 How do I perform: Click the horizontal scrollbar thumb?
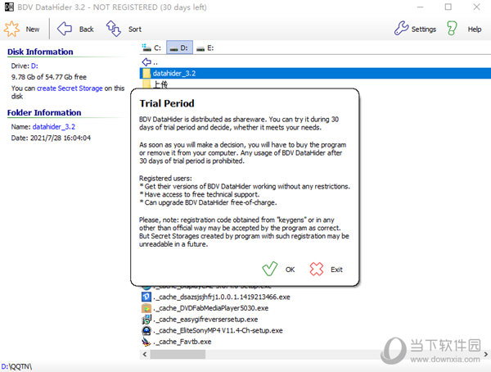(x=178, y=354)
